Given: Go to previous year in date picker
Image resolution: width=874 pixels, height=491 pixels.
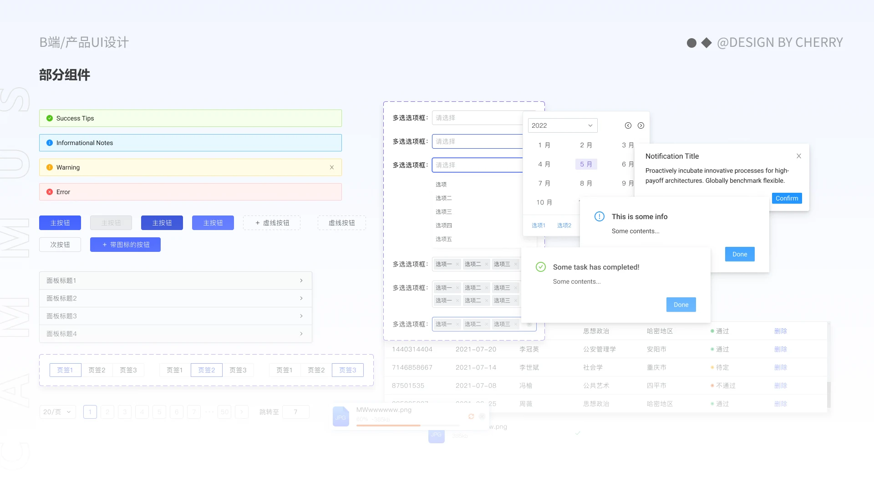Looking at the screenshot, I should (x=628, y=125).
